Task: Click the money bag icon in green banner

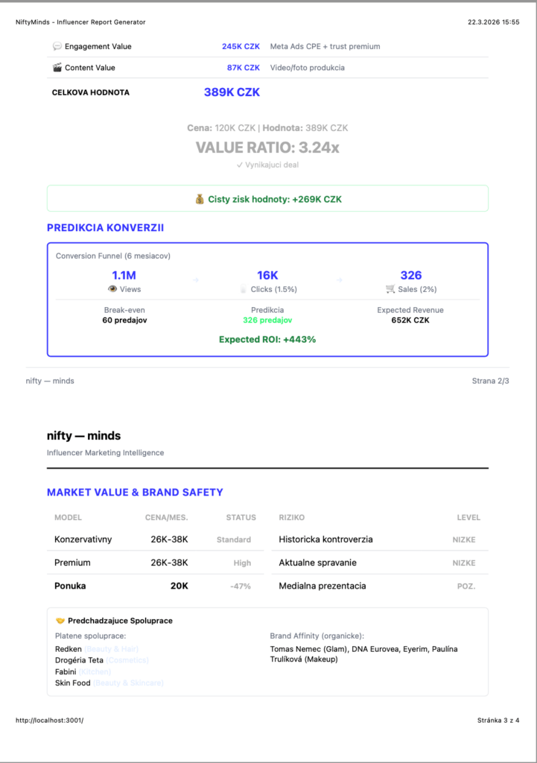Action: [199, 199]
